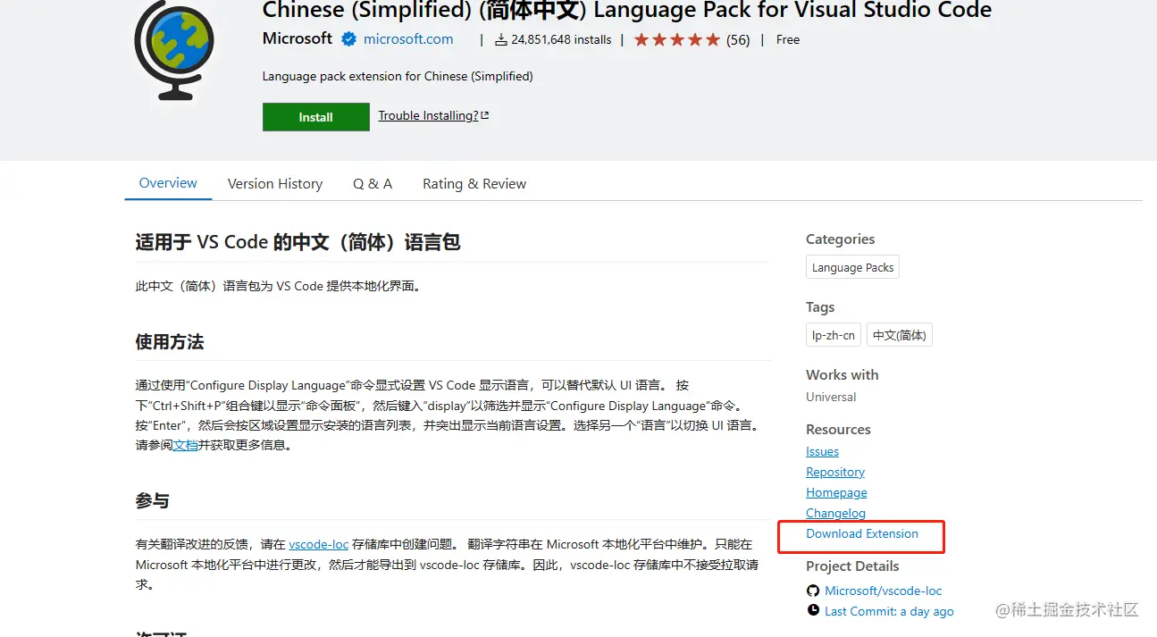
Task: Click the Categories sidebar heading
Action: tap(840, 239)
